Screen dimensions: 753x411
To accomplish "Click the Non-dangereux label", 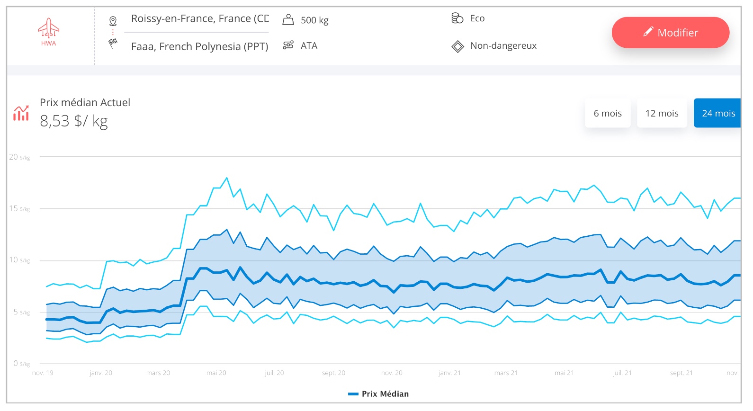I will (x=503, y=46).
